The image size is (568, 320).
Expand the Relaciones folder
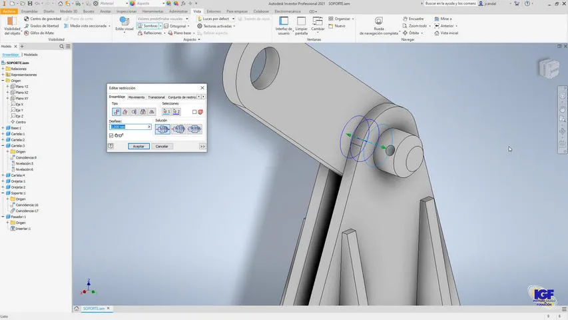pyautogui.click(x=3, y=69)
